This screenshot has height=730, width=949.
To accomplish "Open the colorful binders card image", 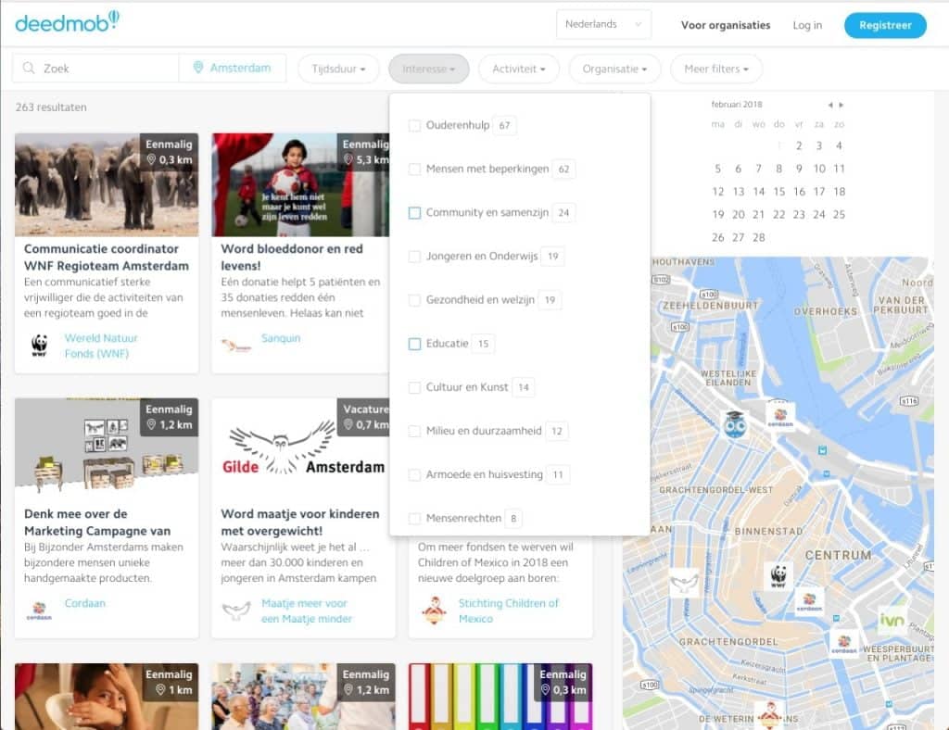I will click(x=500, y=696).
